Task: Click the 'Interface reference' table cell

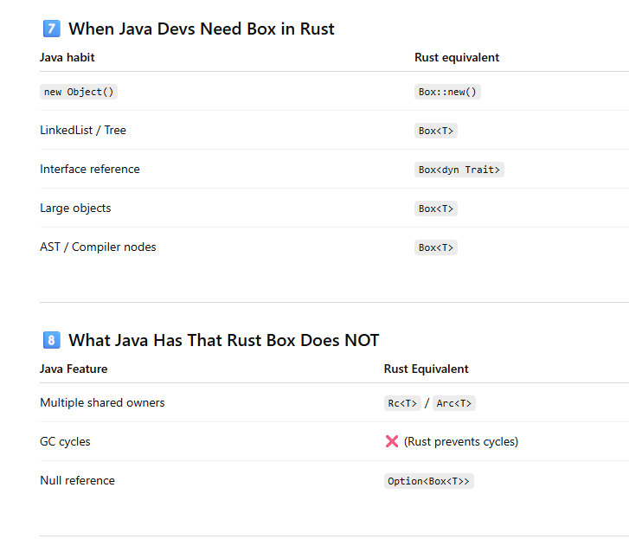Action: [89, 169]
